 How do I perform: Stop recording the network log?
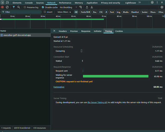tap(2, 7)
